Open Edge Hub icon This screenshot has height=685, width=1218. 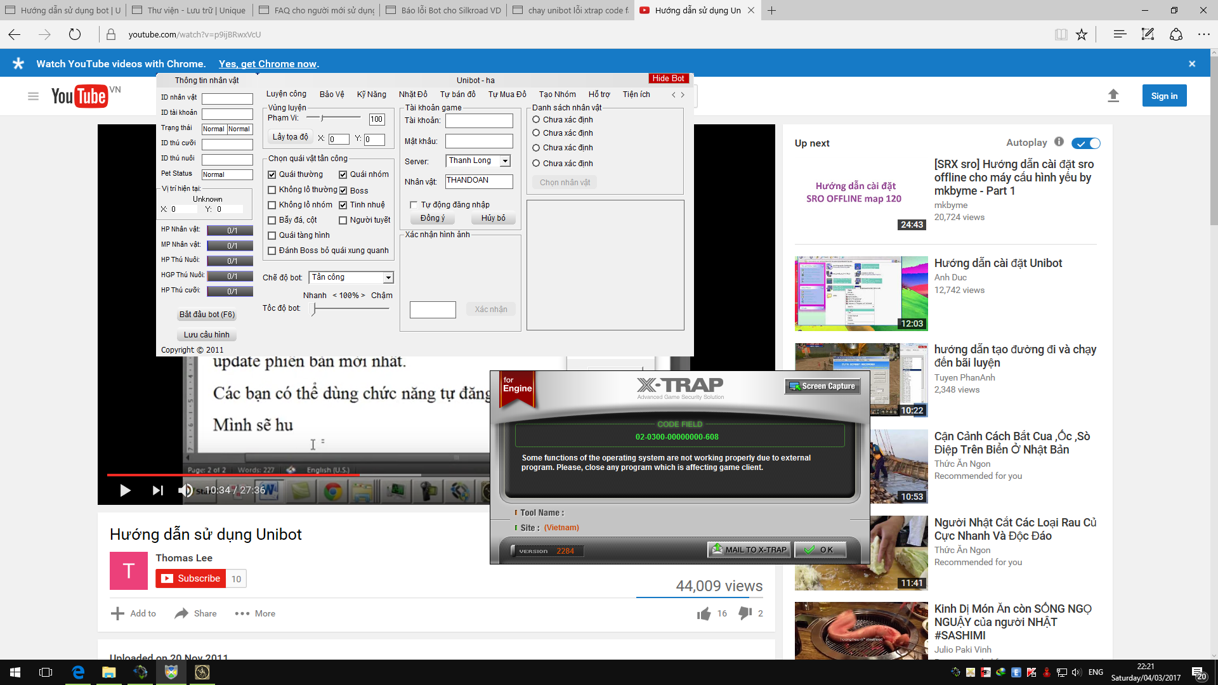tap(1120, 34)
